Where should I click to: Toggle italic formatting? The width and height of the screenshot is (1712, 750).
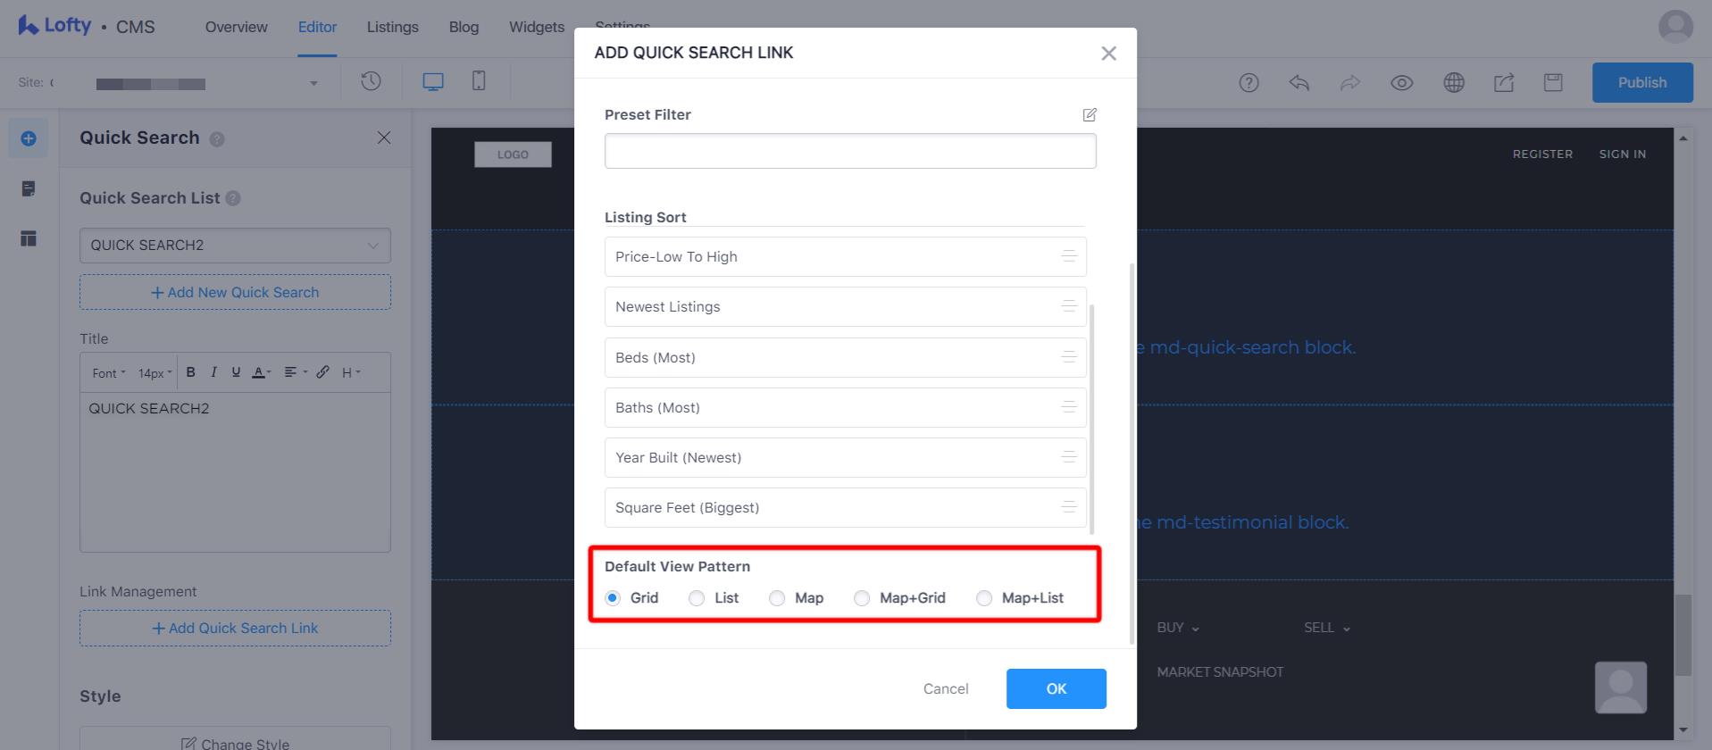(213, 372)
